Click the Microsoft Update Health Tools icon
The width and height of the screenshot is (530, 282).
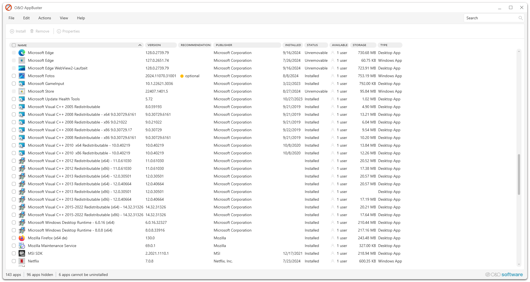coord(22,99)
